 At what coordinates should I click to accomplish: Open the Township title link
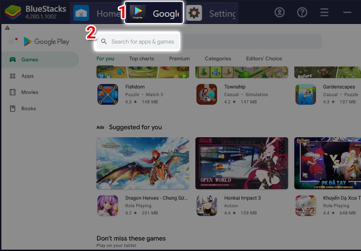pyautogui.click(x=235, y=87)
